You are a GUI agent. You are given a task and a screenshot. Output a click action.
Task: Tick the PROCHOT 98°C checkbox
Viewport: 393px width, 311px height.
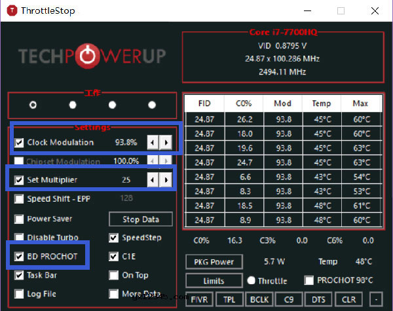310,281
